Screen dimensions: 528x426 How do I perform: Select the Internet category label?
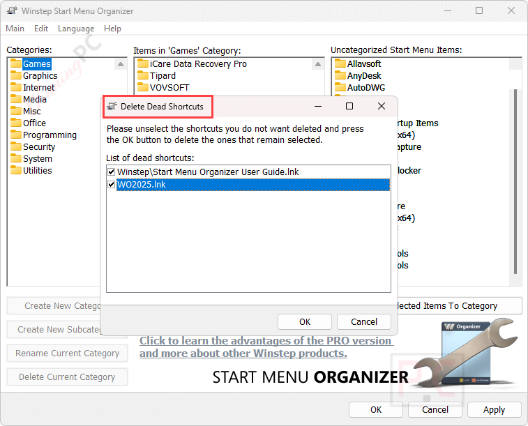38,87
